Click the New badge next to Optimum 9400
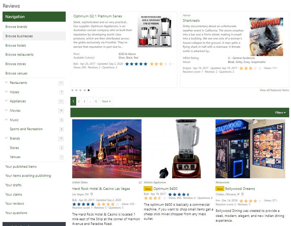This screenshot has height=226, width=291. pos(148,189)
